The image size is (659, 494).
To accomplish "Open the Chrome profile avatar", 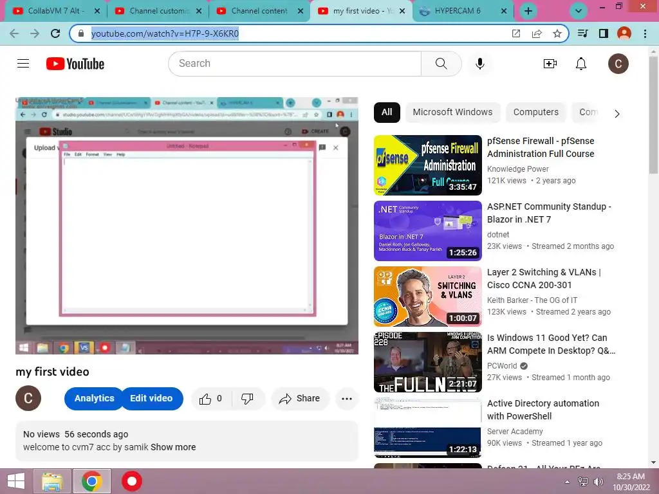I will pos(624,33).
